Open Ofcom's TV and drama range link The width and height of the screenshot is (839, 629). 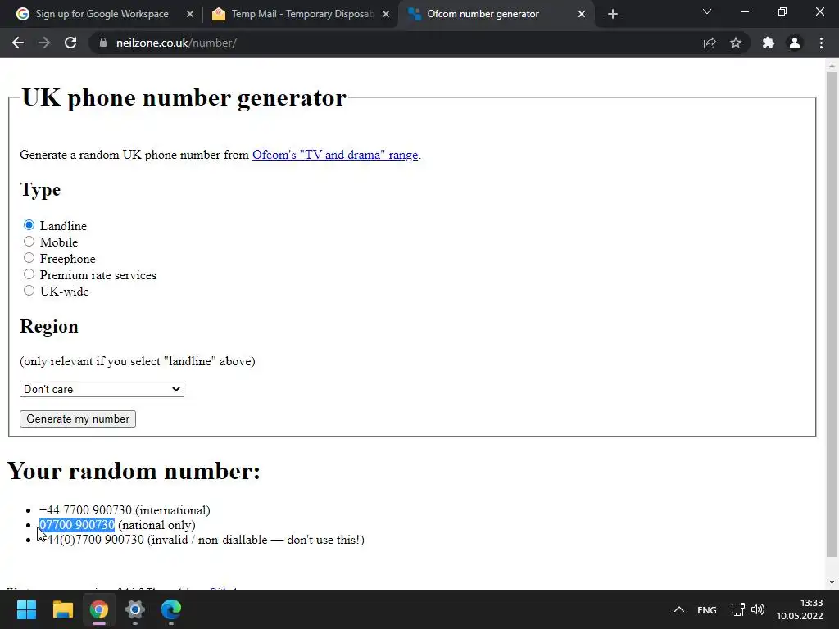tap(335, 155)
